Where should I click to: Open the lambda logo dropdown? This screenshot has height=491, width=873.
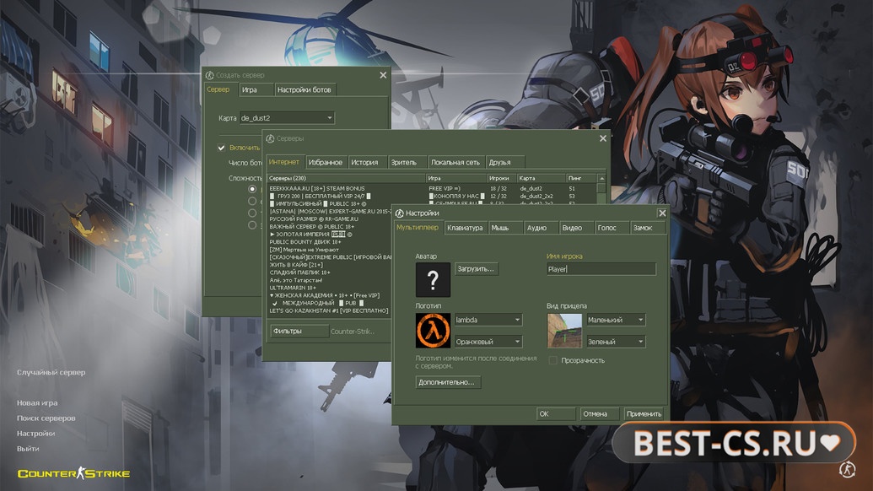(488, 320)
